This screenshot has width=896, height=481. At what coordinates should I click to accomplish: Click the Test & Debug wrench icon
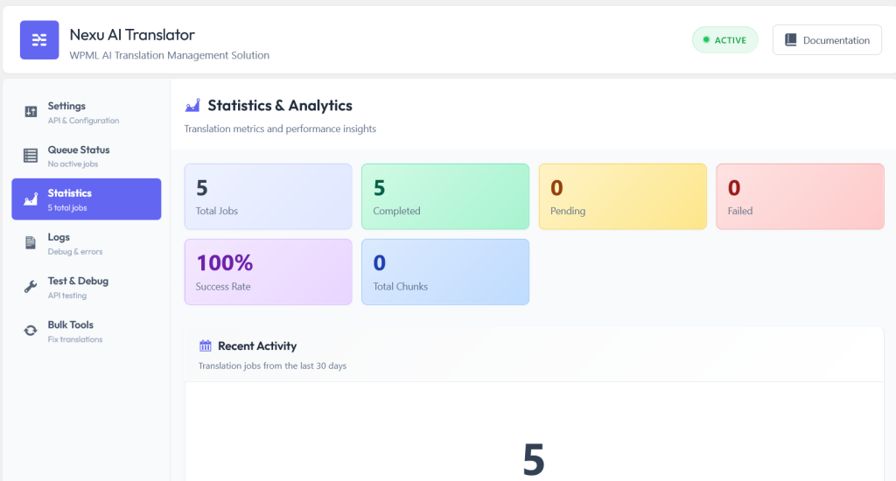[x=31, y=287]
